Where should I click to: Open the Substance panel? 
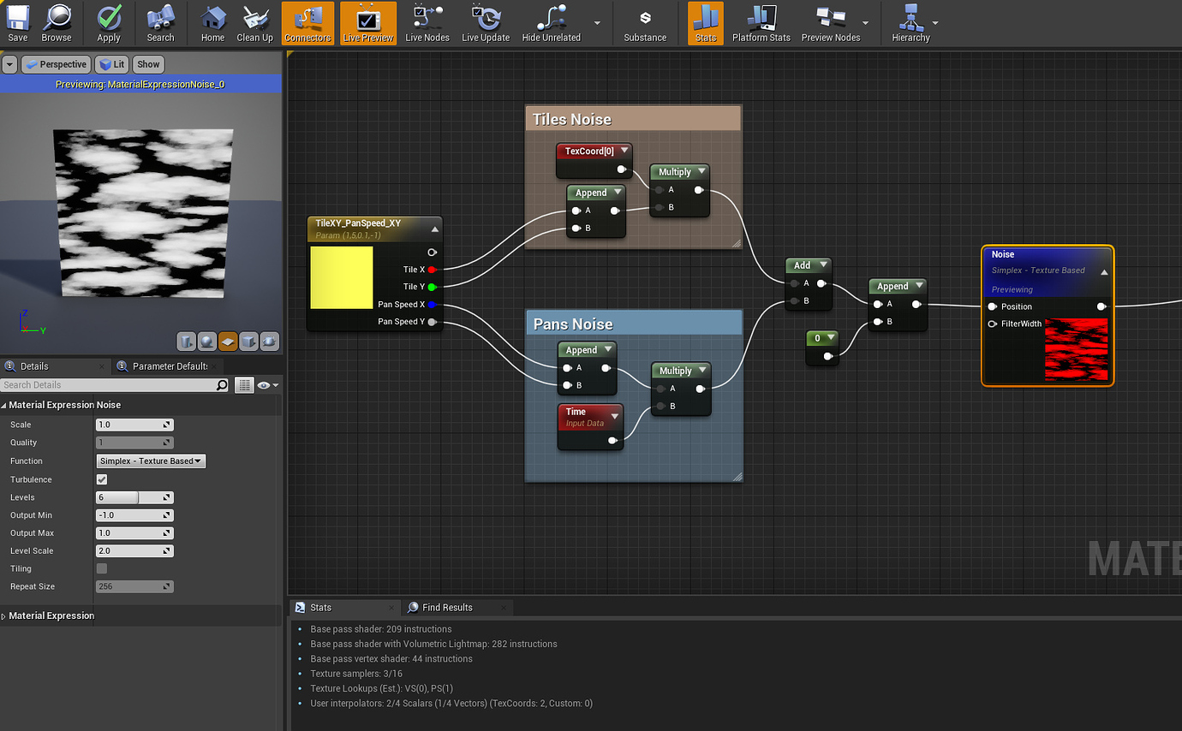pyautogui.click(x=645, y=23)
